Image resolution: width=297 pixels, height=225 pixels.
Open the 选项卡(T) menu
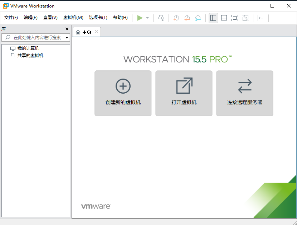tap(98, 18)
